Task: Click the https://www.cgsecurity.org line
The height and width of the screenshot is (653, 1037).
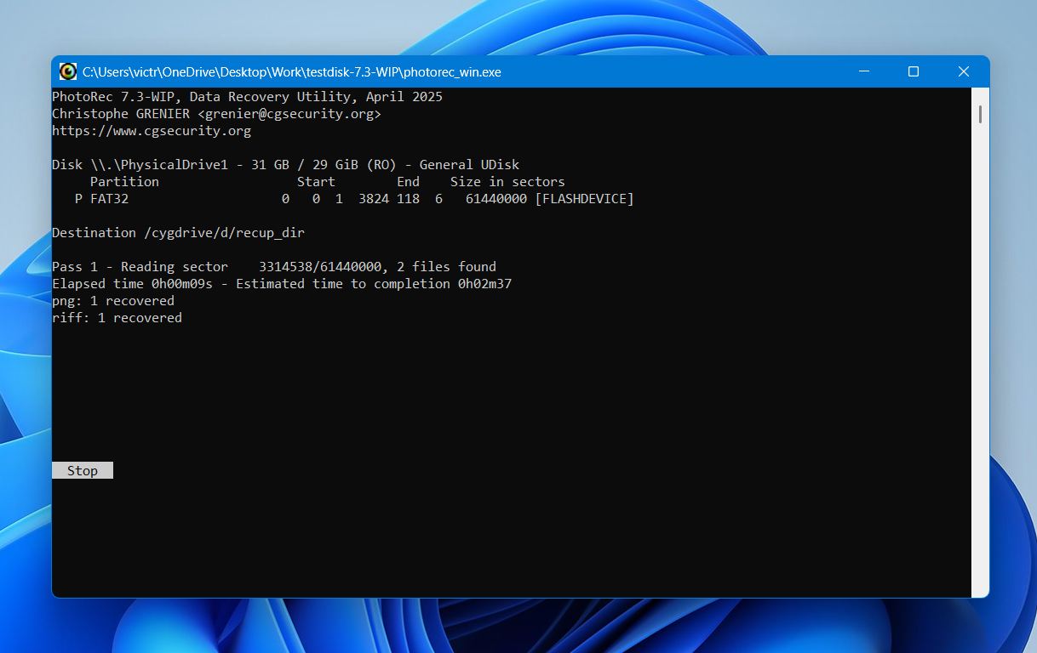Action: pos(152,131)
